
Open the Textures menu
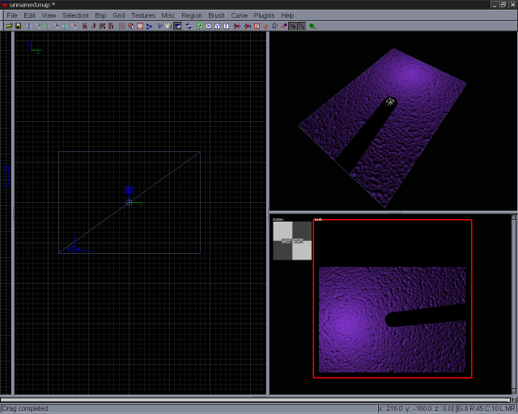[x=142, y=15]
